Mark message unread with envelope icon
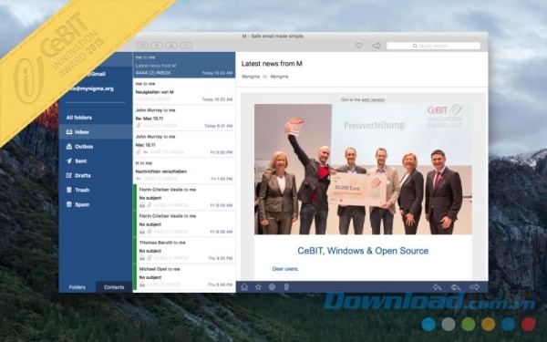The image size is (547, 342). click(244, 287)
